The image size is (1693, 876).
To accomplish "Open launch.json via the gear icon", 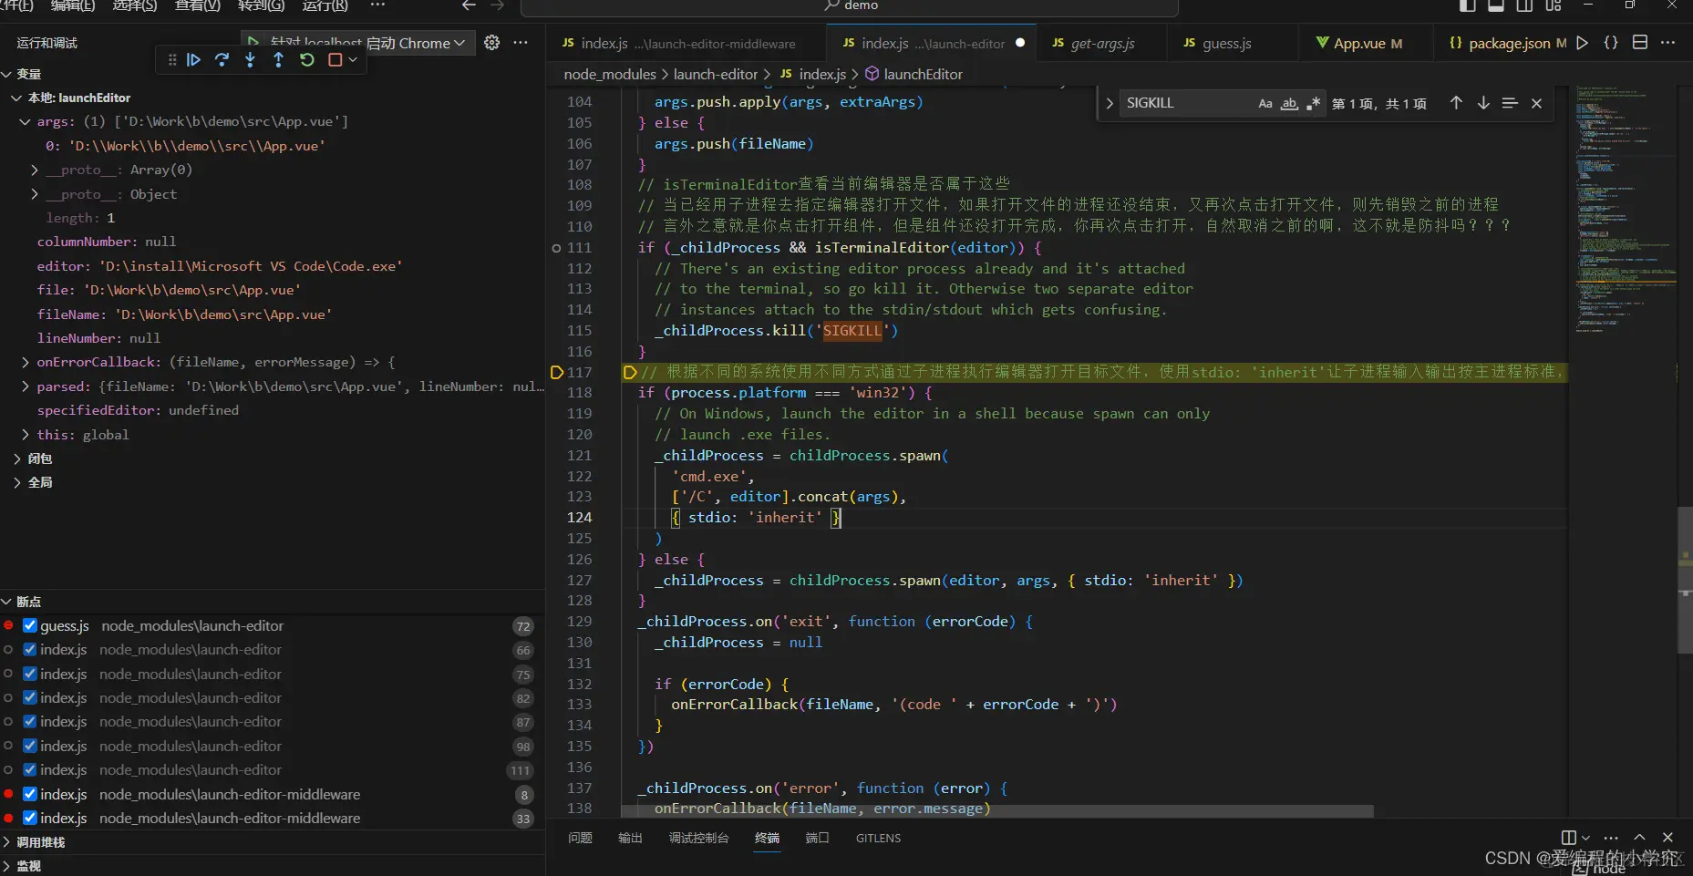I will pyautogui.click(x=491, y=43).
